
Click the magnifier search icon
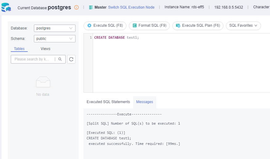pos(60,59)
